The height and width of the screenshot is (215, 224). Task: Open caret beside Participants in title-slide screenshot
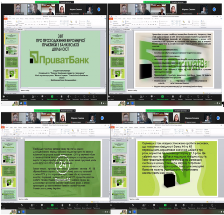[x=37, y=96]
